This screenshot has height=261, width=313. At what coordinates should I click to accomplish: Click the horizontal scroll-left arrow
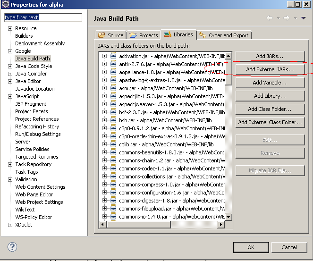[x=103, y=224]
